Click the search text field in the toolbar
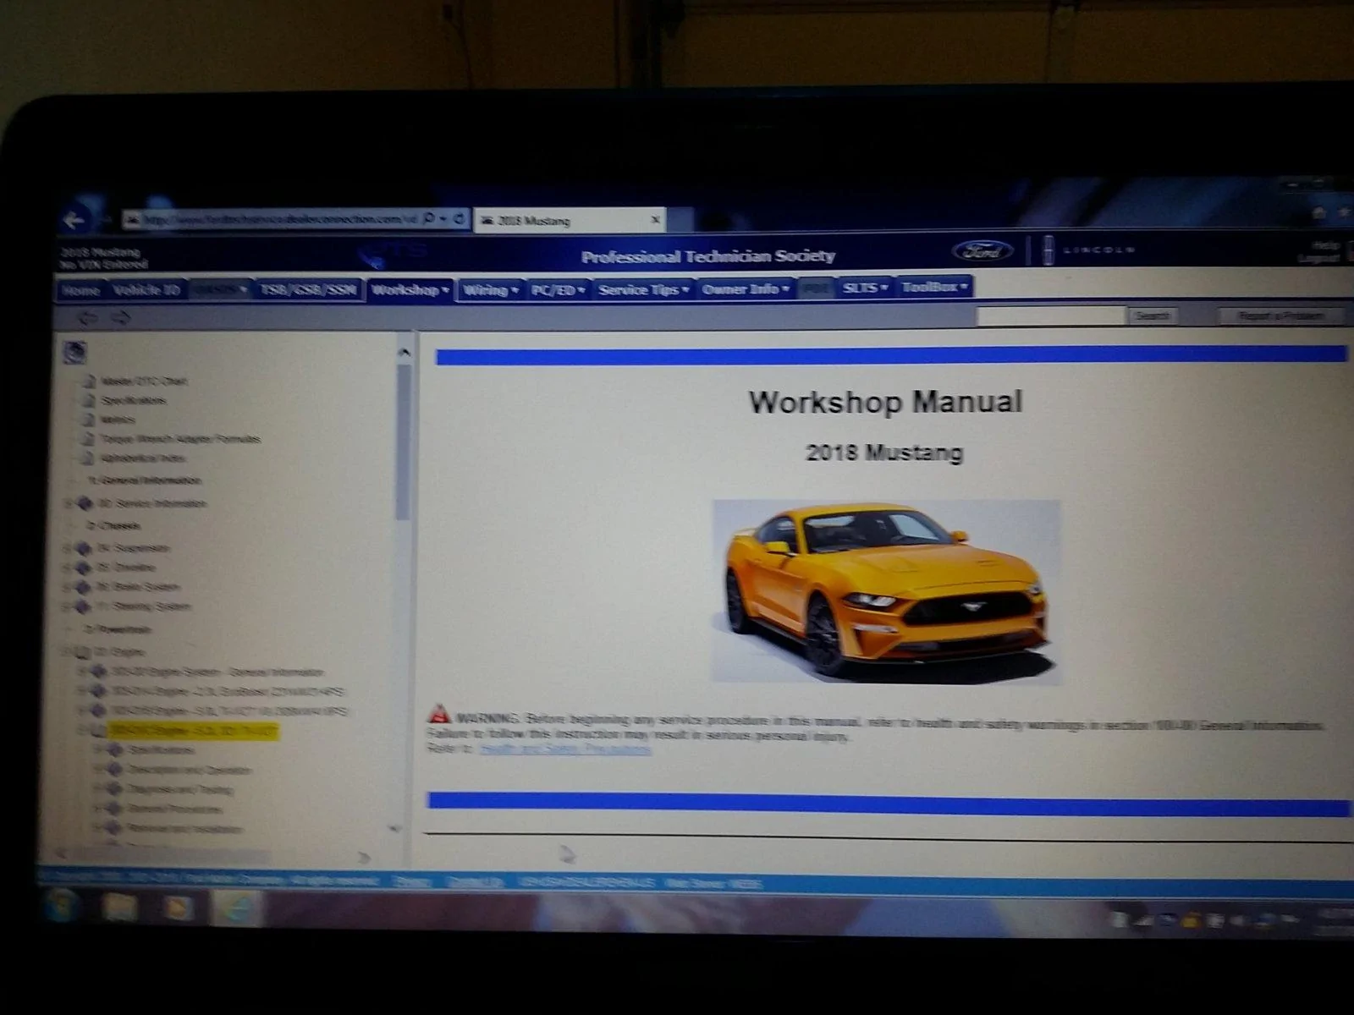Image resolution: width=1354 pixels, height=1015 pixels. tap(1050, 315)
